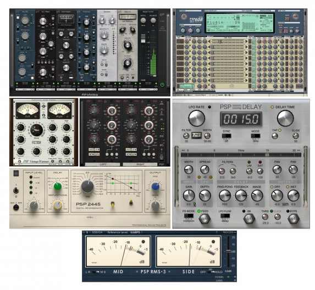The image size is (315, 290).
Task: Select the RIGHT channel tab on dual EQ
Action: [x=140, y=164]
